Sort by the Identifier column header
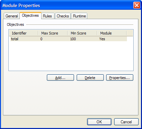The image size is (142, 129). pos(23,33)
